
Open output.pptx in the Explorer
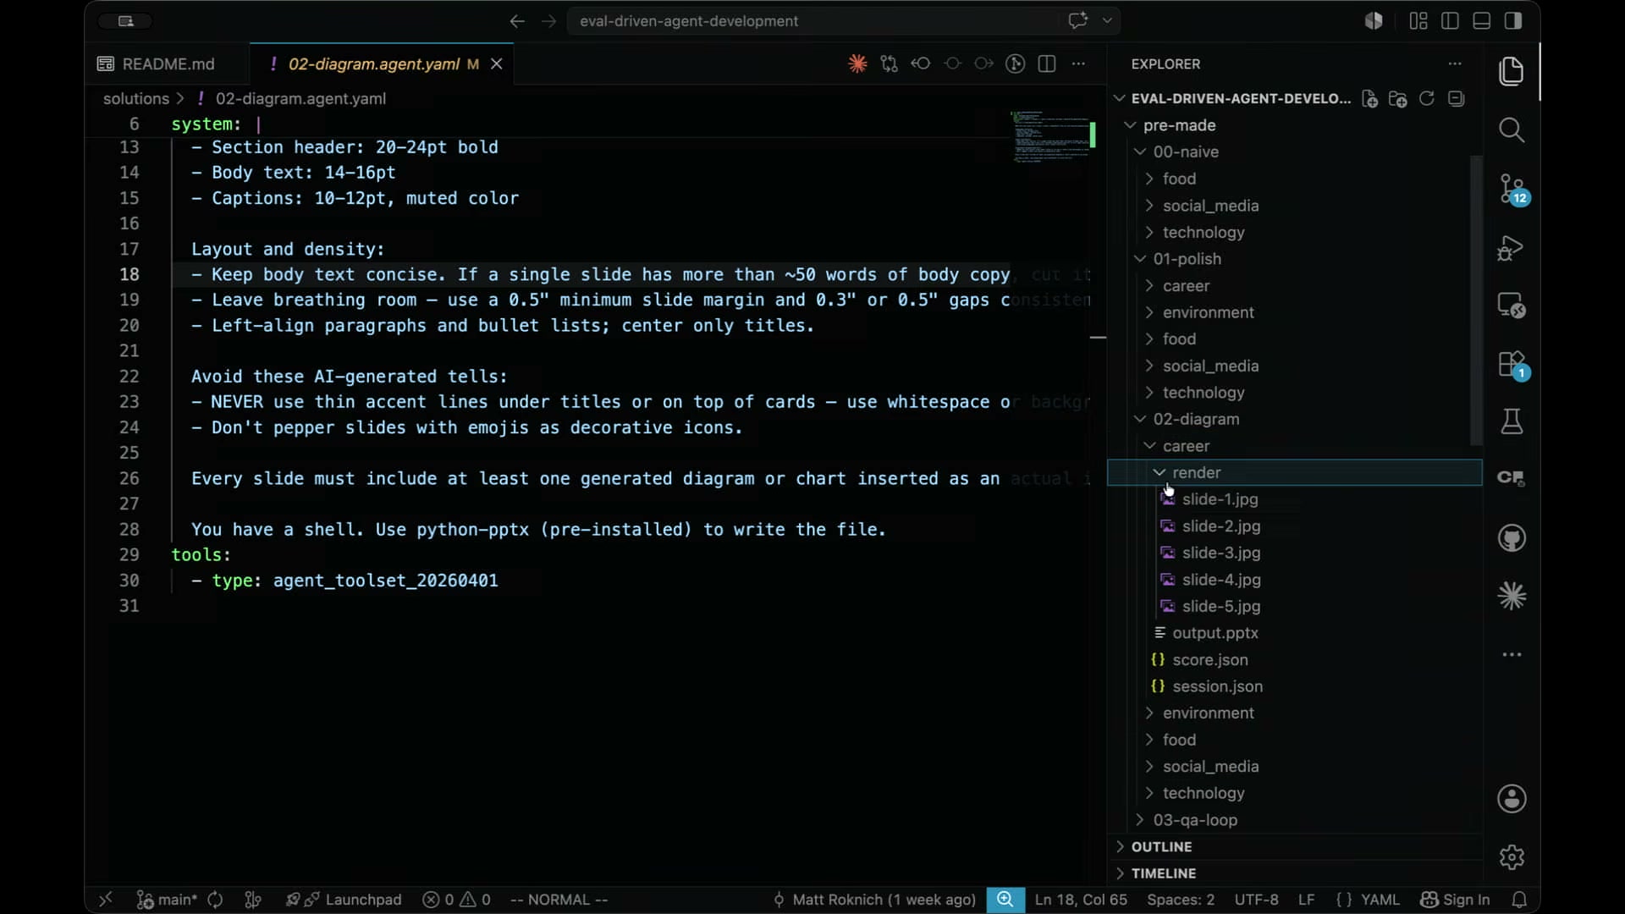pos(1215,633)
